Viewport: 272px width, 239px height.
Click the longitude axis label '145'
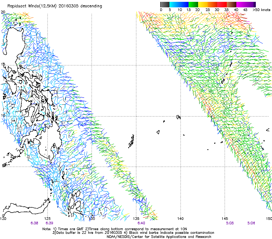225,218
